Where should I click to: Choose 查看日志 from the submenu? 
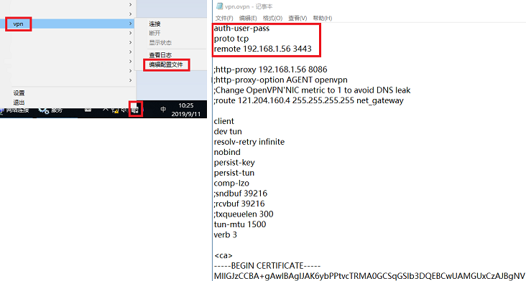click(160, 55)
